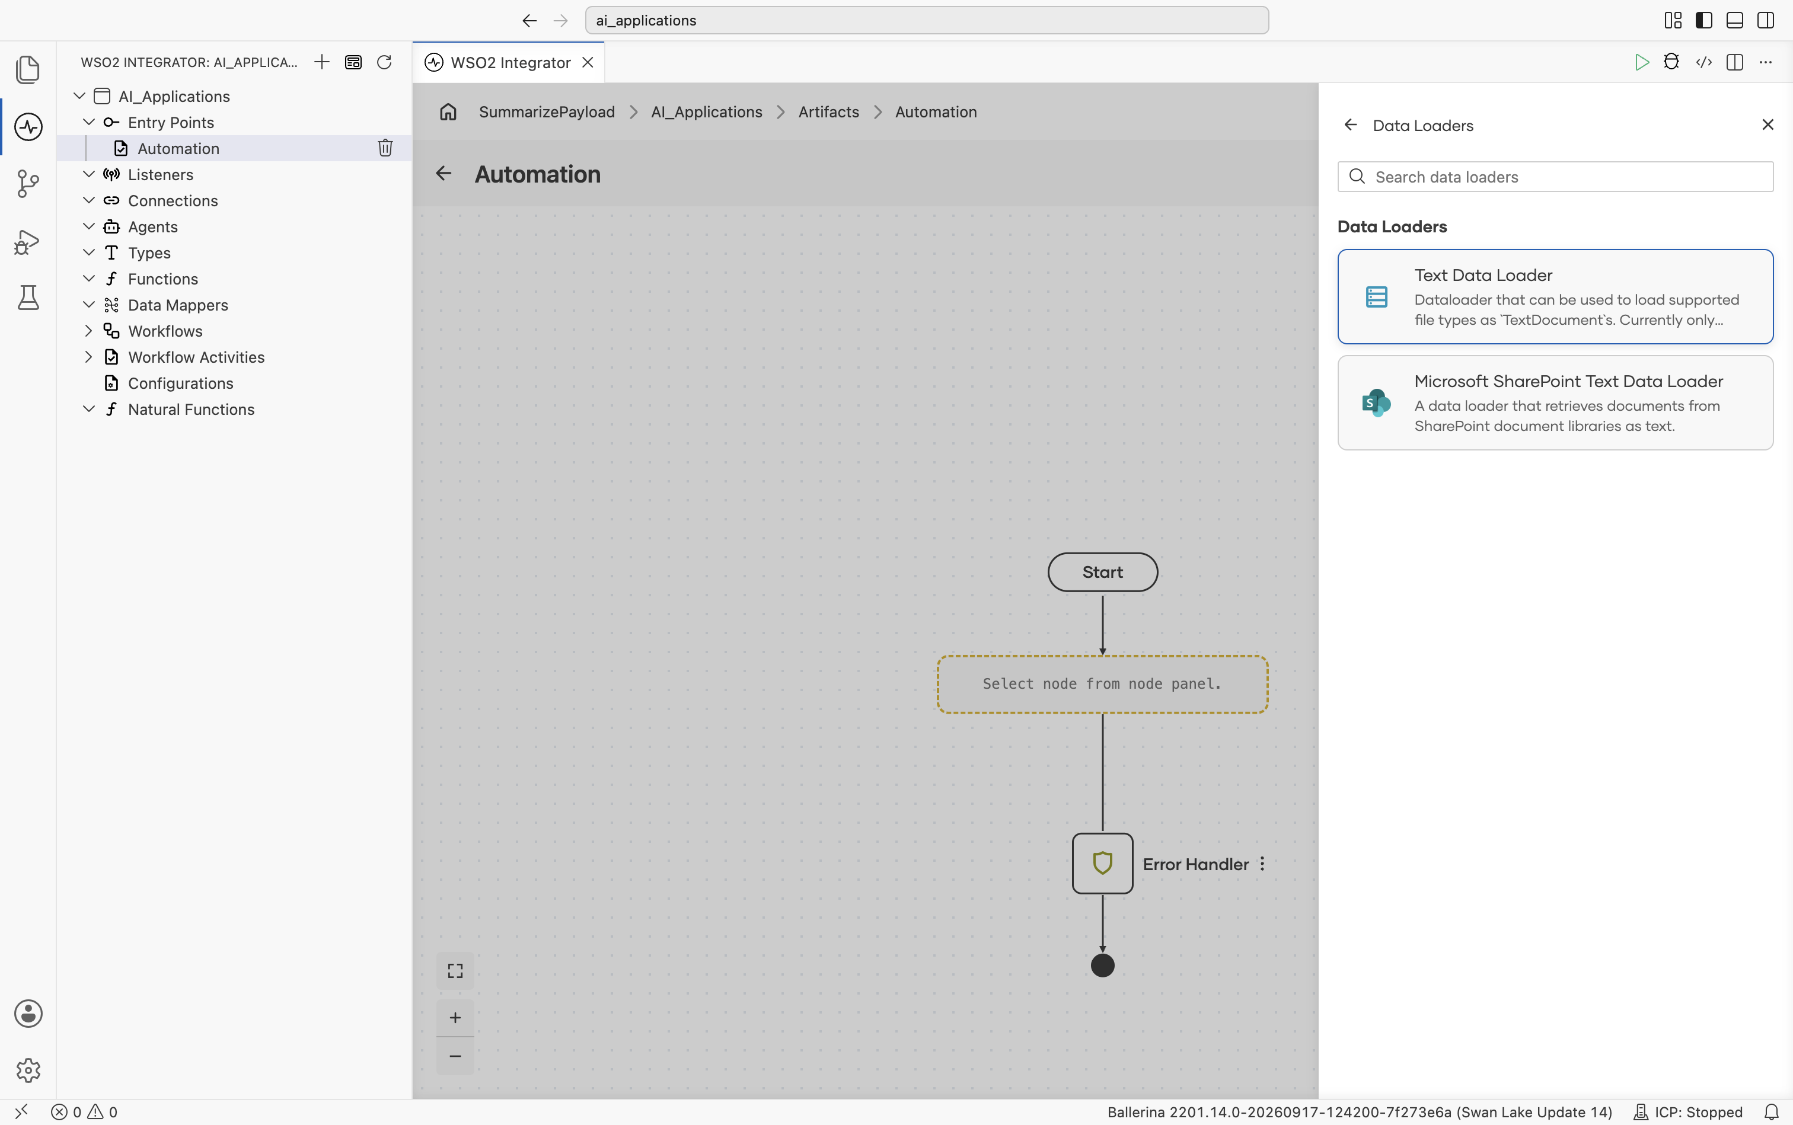Run the integration with the play icon
The width and height of the screenshot is (1793, 1125).
1641,62
